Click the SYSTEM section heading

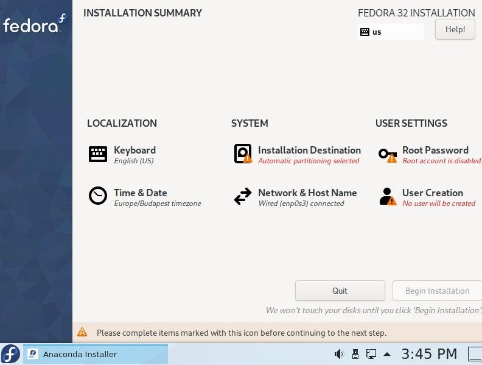[250, 123]
